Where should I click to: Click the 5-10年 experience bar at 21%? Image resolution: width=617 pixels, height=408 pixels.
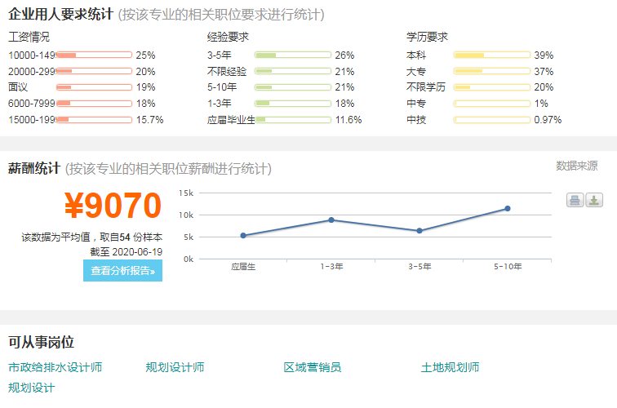[293, 87]
